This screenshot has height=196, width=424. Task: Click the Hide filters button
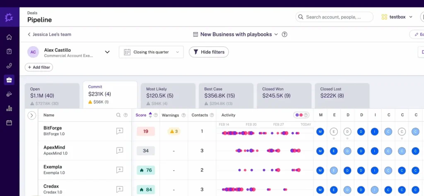(x=209, y=52)
